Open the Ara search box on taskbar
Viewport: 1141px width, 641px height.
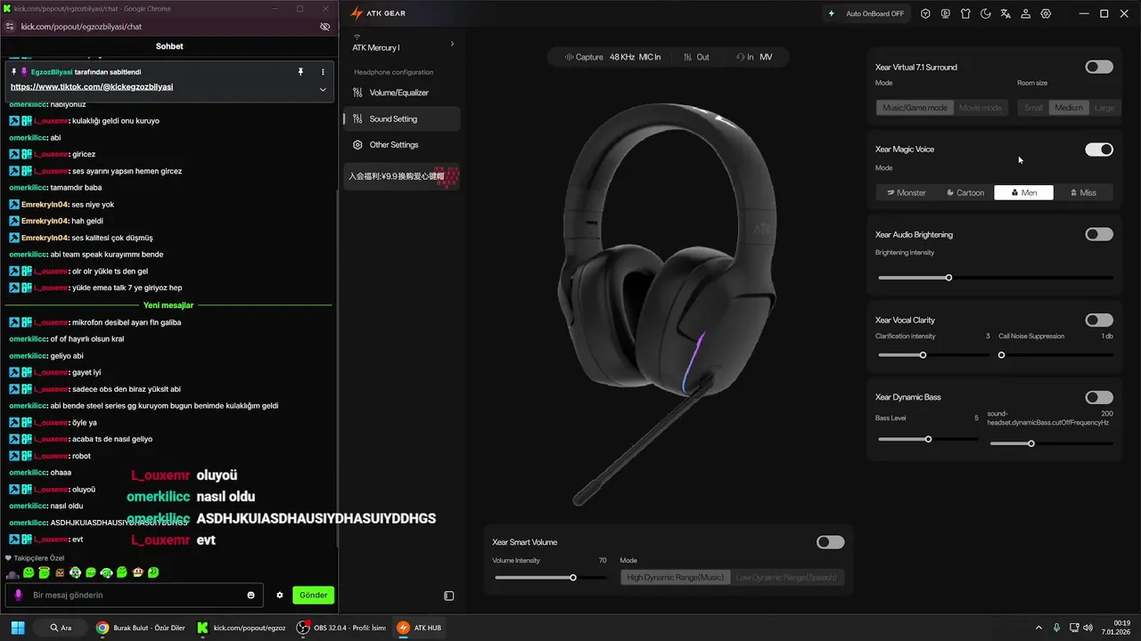pyautogui.click(x=61, y=628)
